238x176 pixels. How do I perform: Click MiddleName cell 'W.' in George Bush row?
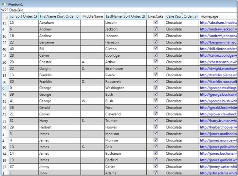tap(93, 101)
